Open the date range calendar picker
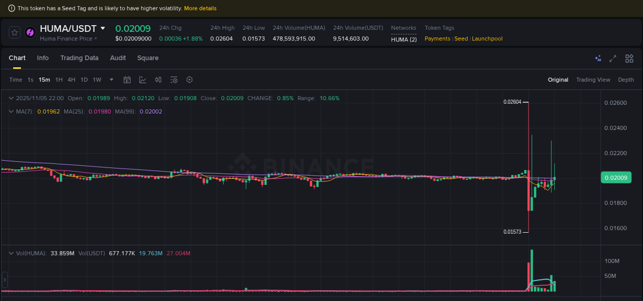The width and height of the screenshot is (643, 301). [127, 80]
